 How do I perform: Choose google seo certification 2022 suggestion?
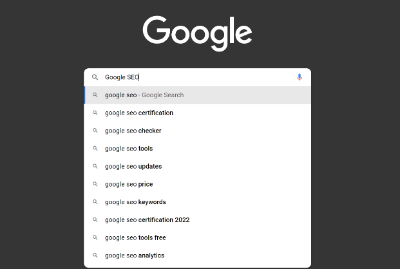point(198,220)
